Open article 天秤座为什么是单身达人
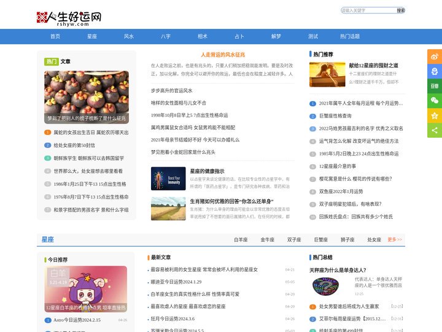The width and height of the screenshot is (442, 332). (338, 270)
